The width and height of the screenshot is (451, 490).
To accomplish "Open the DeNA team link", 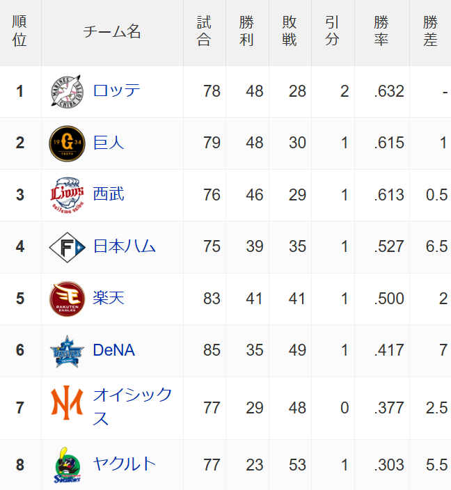I will (114, 350).
